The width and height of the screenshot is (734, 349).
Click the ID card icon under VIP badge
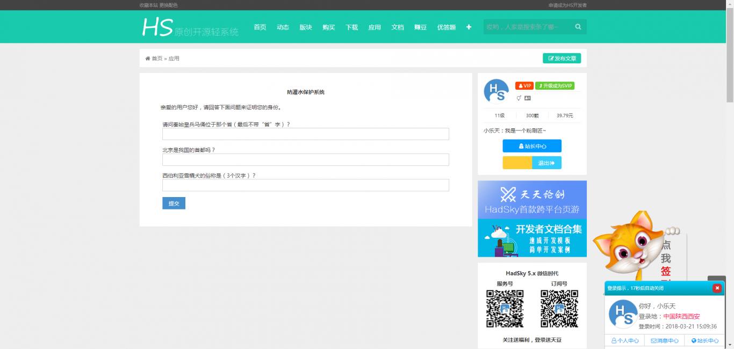tap(528, 98)
